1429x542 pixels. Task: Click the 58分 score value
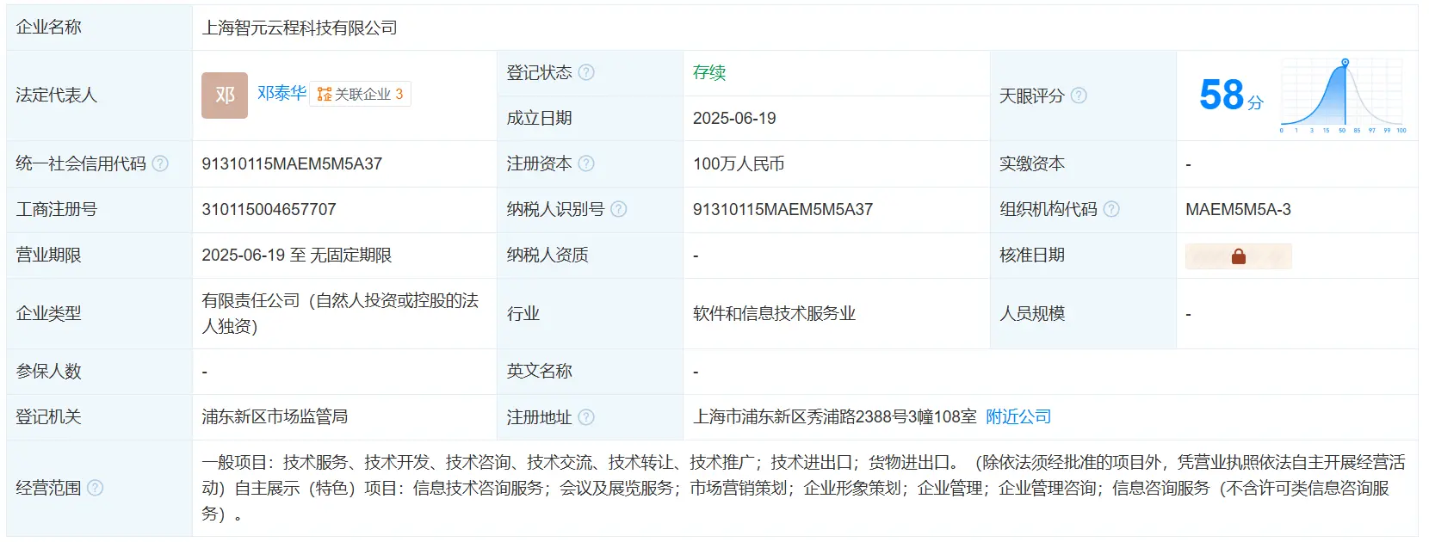click(1231, 95)
